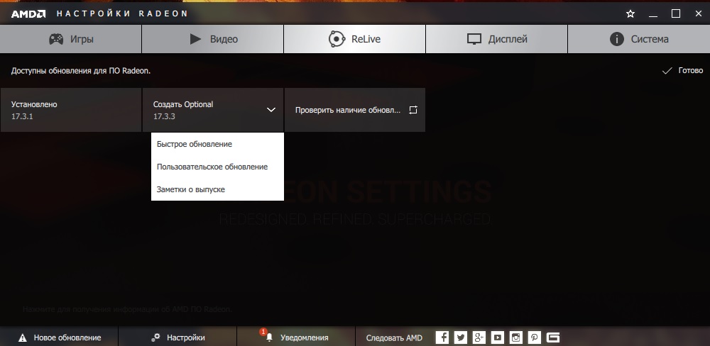The image size is (710, 346).
Task: Click the refresh icon for update check
Action: pyautogui.click(x=413, y=110)
